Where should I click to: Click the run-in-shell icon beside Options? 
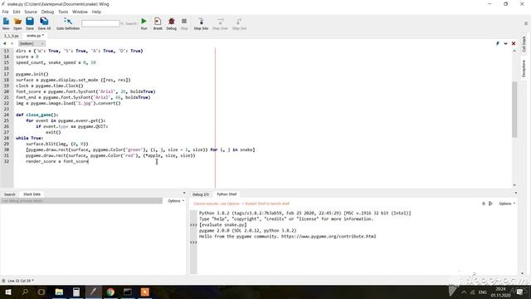point(490,203)
